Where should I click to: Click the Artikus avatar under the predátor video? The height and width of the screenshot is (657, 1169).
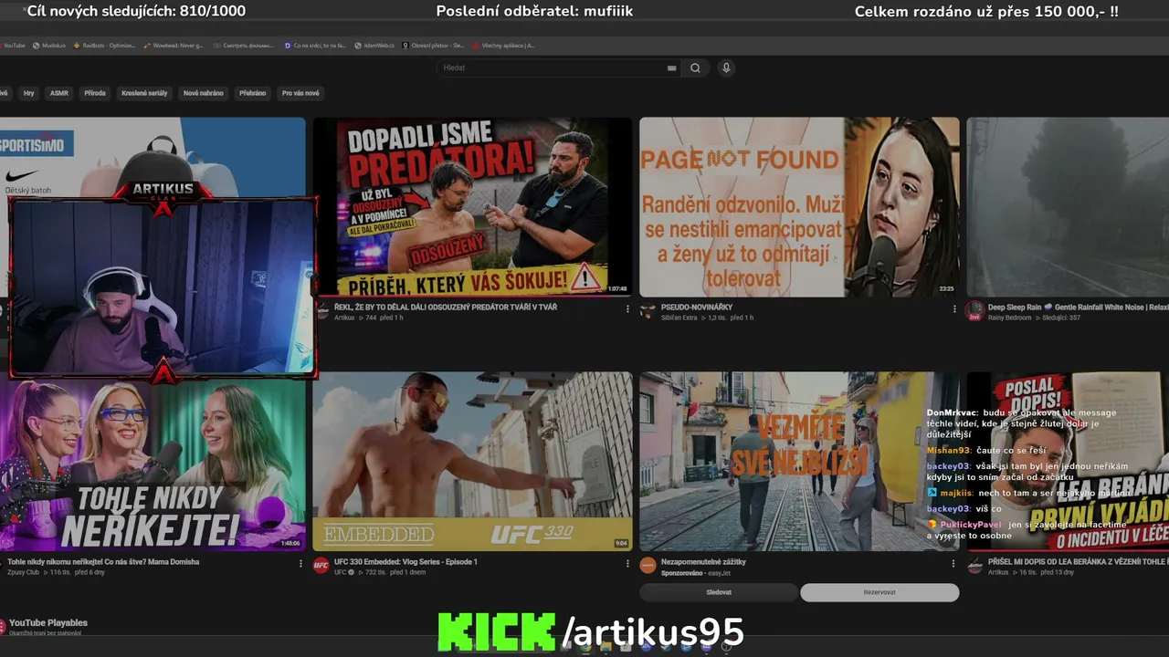(321, 311)
